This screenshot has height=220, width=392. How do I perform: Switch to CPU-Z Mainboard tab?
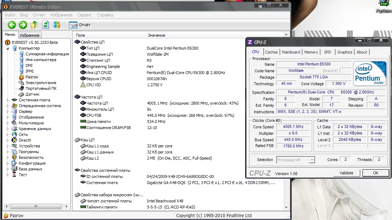pyautogui.click(x=291, y=52)
